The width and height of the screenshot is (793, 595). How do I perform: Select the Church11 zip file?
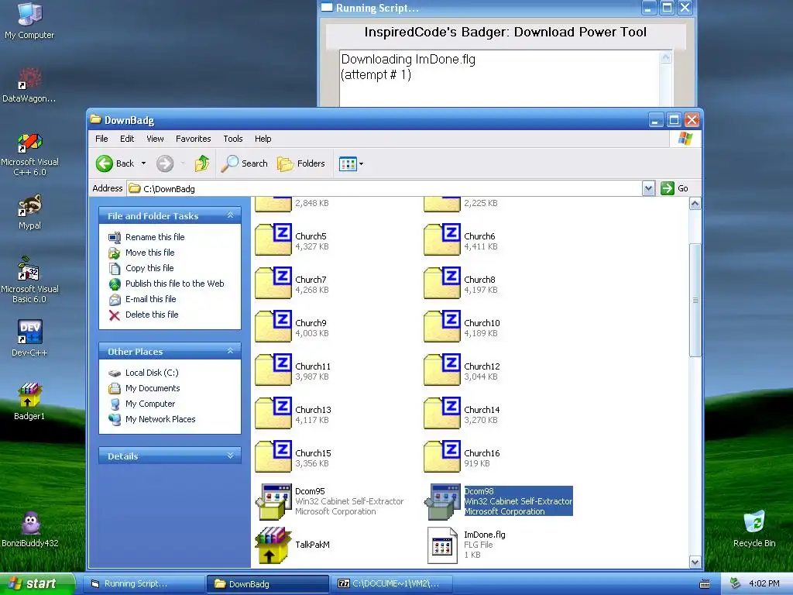pos(273,370)
